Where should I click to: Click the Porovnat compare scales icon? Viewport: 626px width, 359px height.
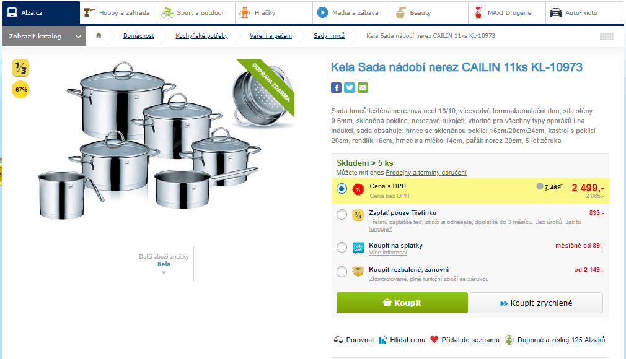coord(338,340)
